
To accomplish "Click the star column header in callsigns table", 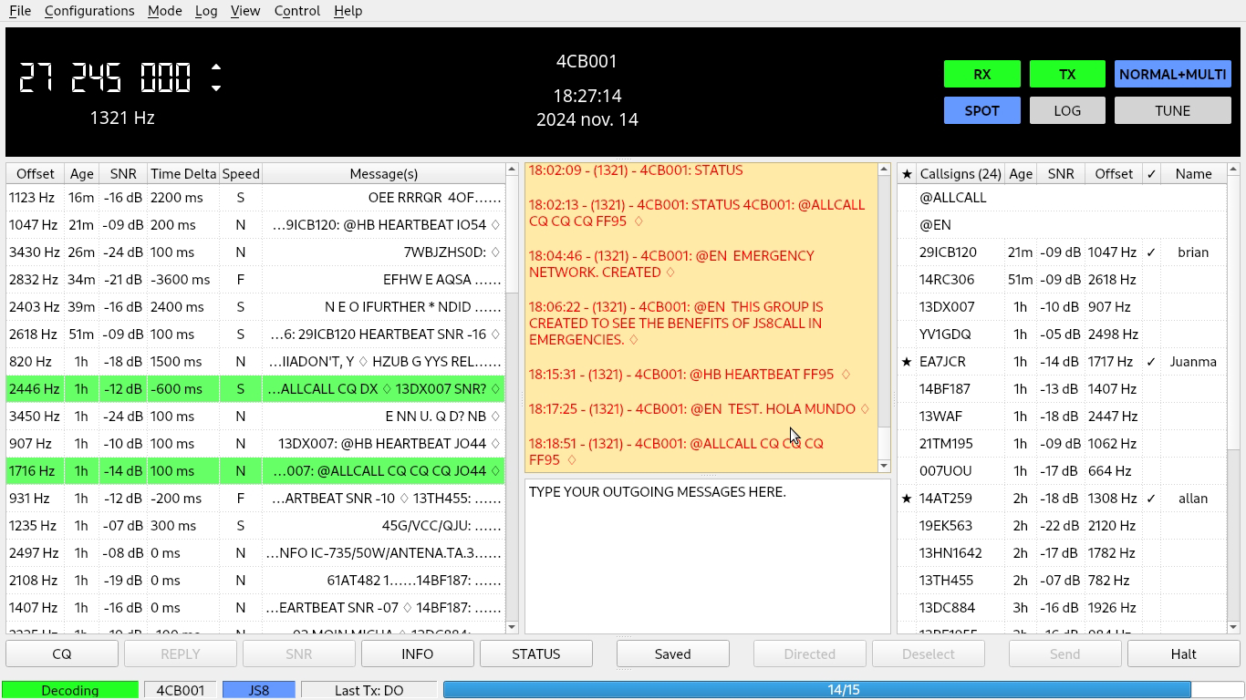I will tap(907, 173).
